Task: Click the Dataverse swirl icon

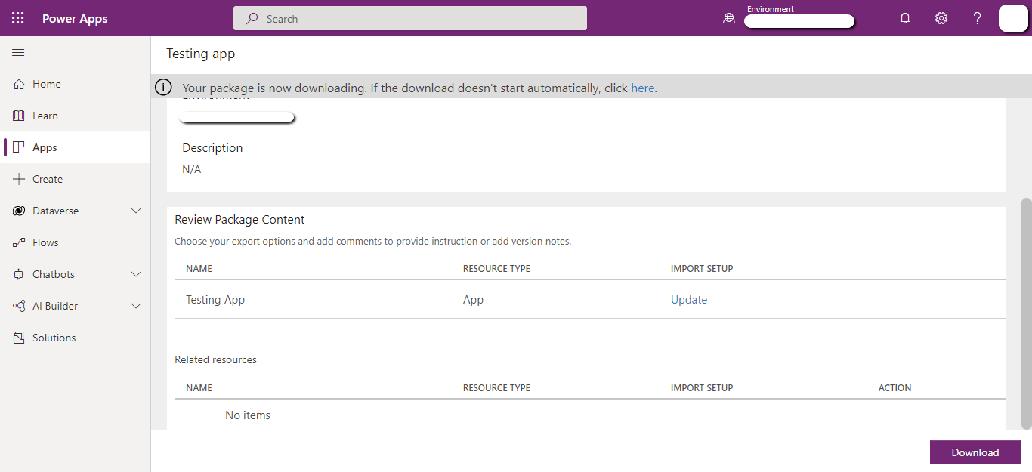Action: (19, 211)
